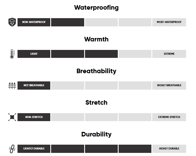The width and height of the screenshot is (196, 156).
Task: Select the NON-WATERPROOF rating segment
Action: pyautogui.click(x=34, y=22)
